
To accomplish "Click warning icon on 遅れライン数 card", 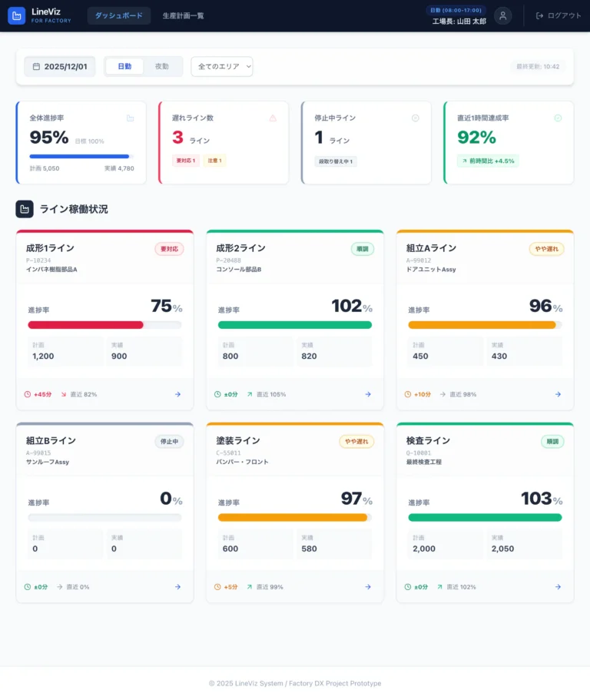I will pyautogui.click(x=273, y=118).
